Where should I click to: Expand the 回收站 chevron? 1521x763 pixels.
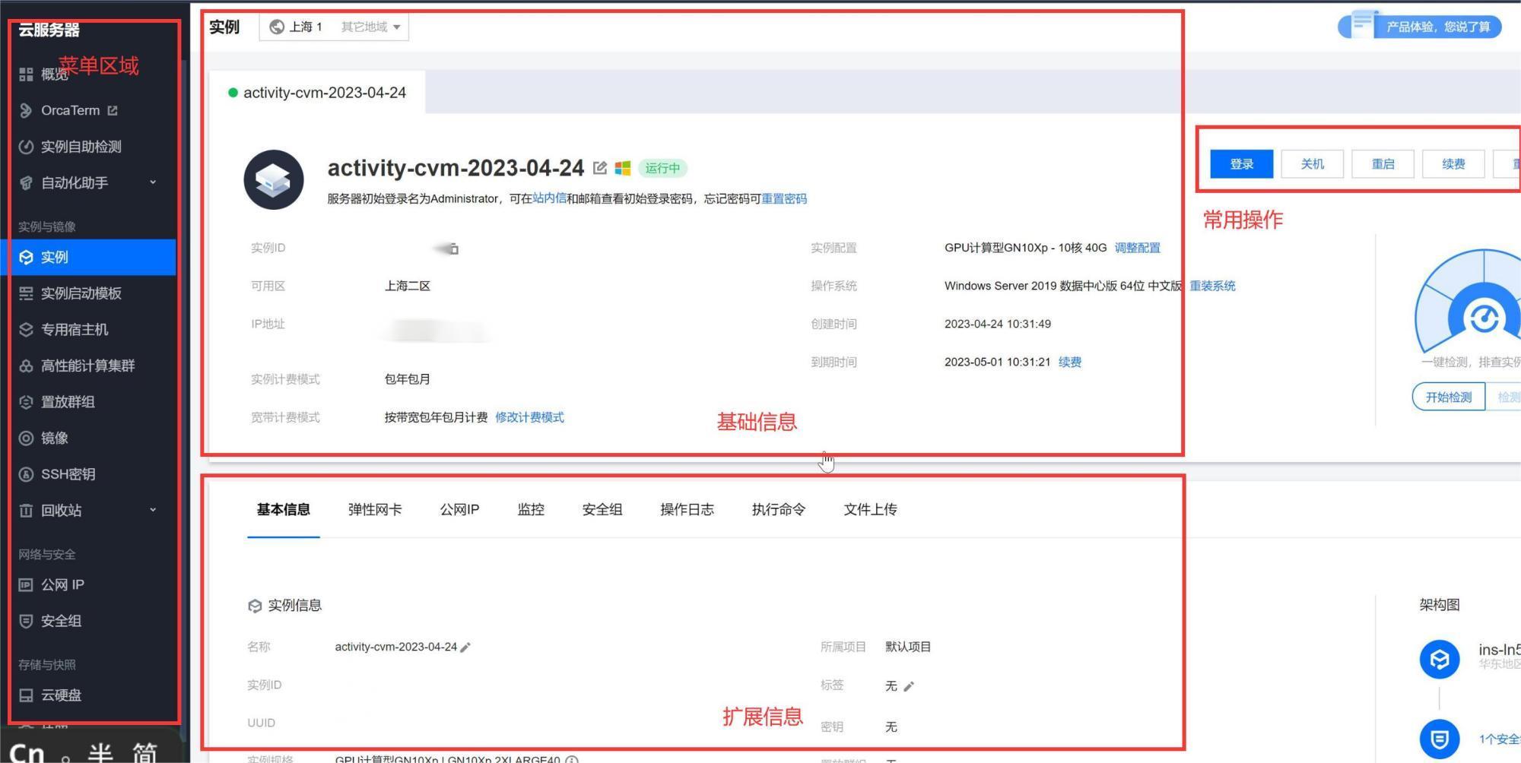[x=153, y=510]
